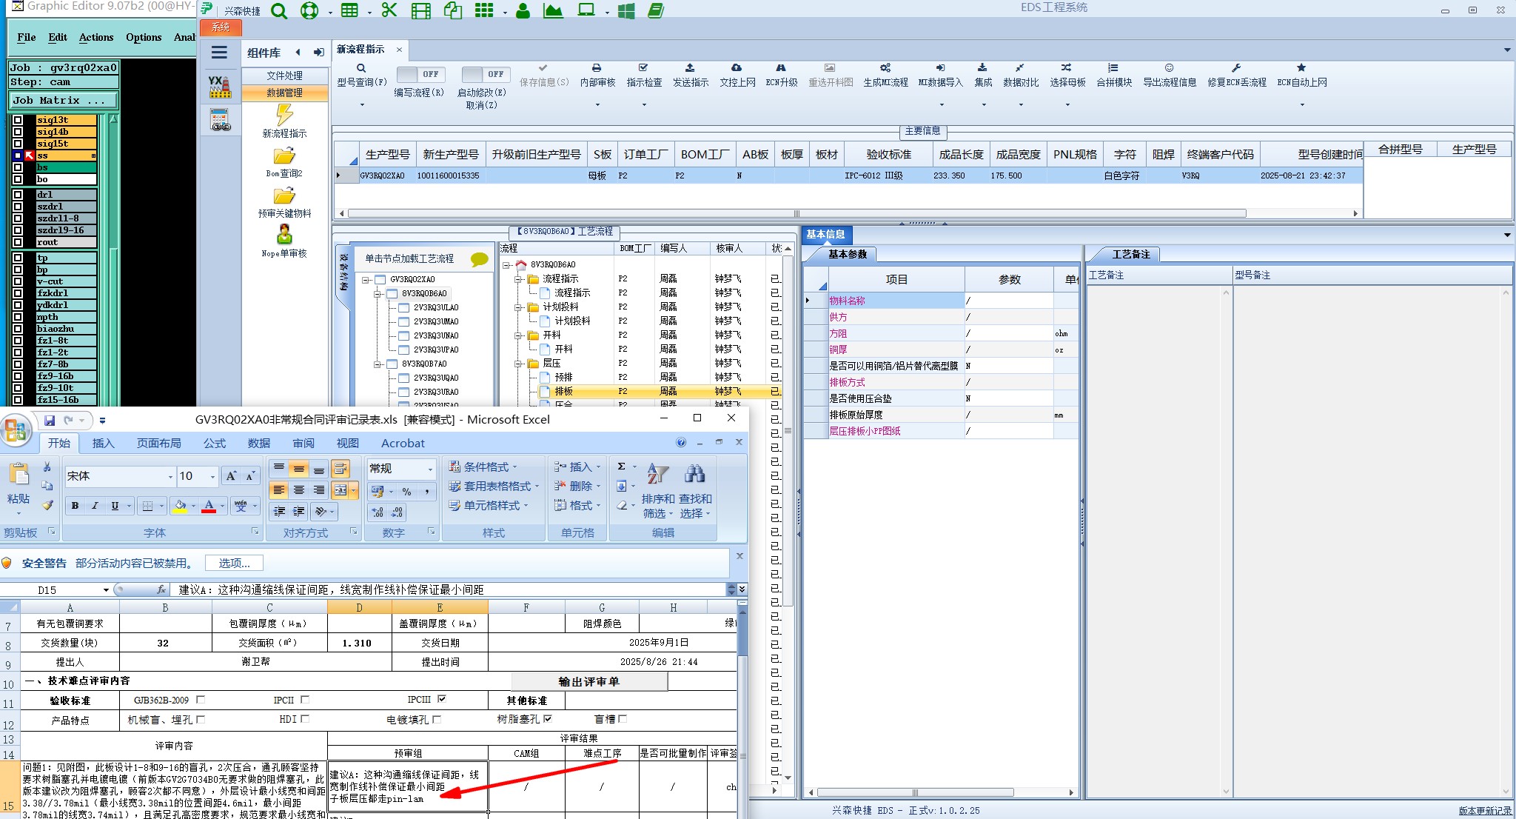Switch to Excel 页面布局 ribbon tab
1516x819 pixels.
(158, 443)
